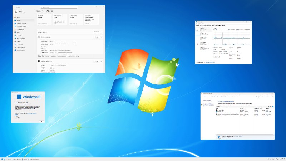286x161 pixels.
Task: Switch to App history tab in Task Manager
Action: coord(208,25)
